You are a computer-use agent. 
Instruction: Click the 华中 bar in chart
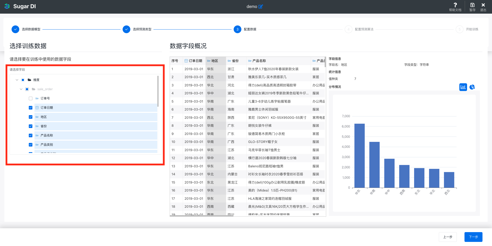coord(389,173)
